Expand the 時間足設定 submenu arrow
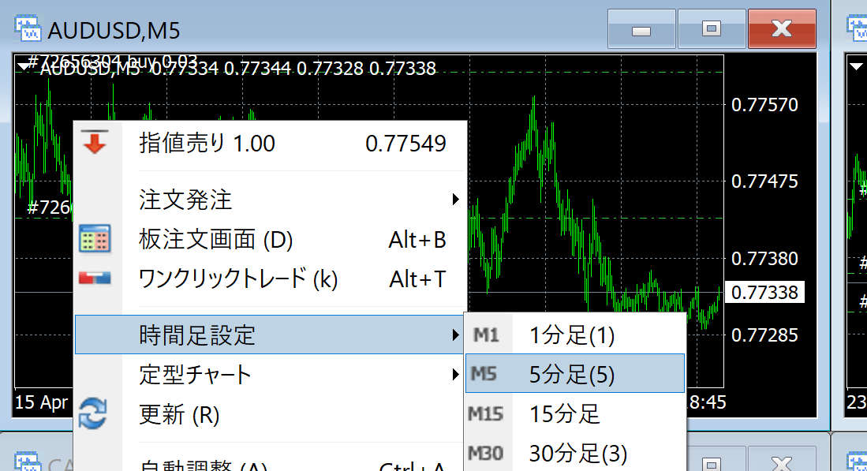 [455, 335]
